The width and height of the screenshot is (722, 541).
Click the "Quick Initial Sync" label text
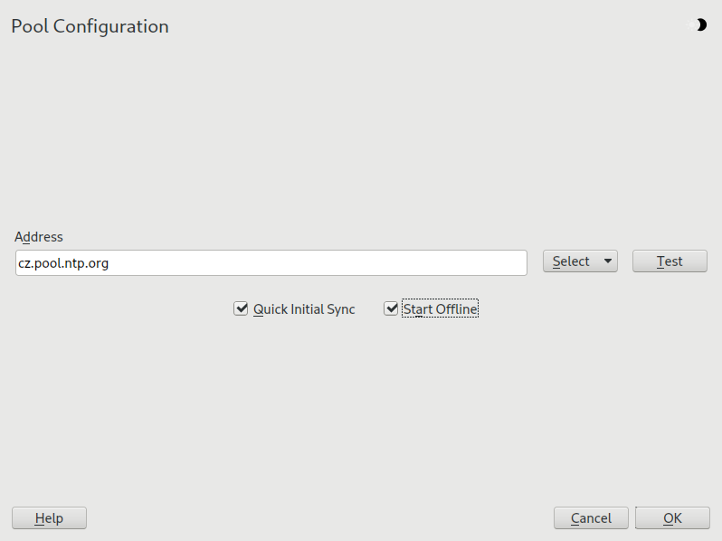304,309
